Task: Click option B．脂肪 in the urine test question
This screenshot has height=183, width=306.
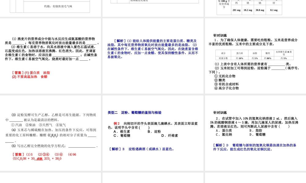Action: coord(256,131)
